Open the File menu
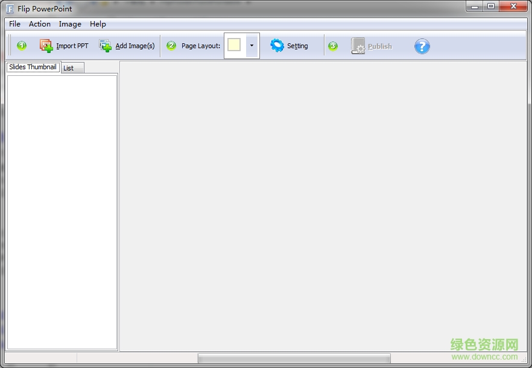532x368 pixels. (14, 24)
